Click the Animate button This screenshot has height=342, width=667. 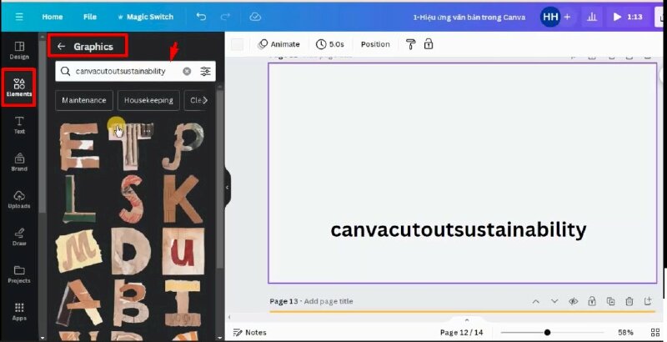click(278, 44)
